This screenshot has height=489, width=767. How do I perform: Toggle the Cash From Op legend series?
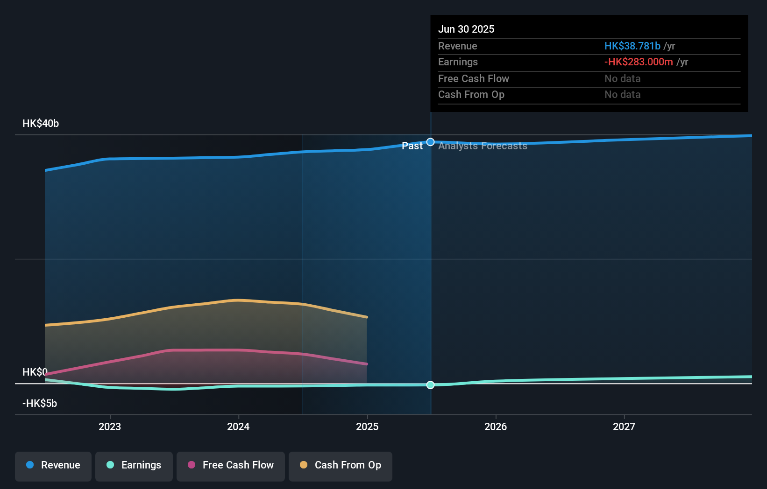(341, 466)
